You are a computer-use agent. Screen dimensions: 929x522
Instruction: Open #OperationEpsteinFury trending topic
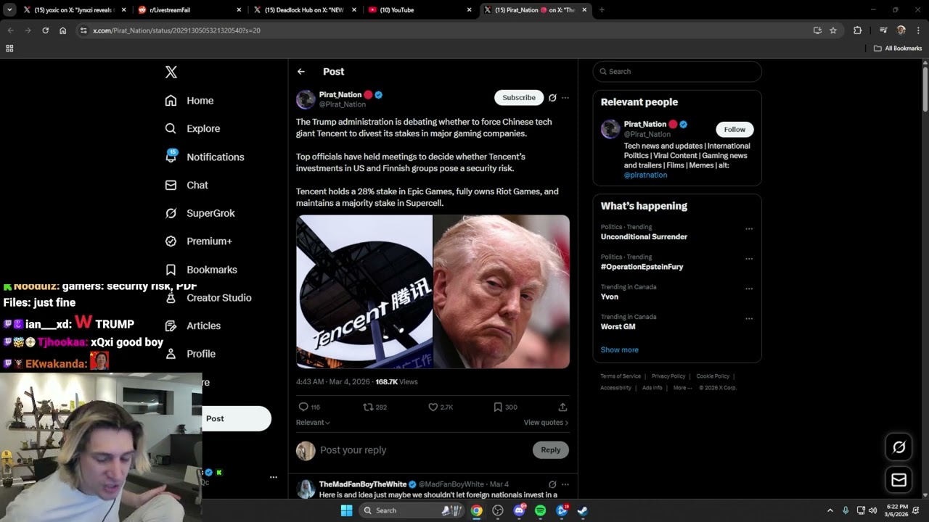click(x=642, y=267)
